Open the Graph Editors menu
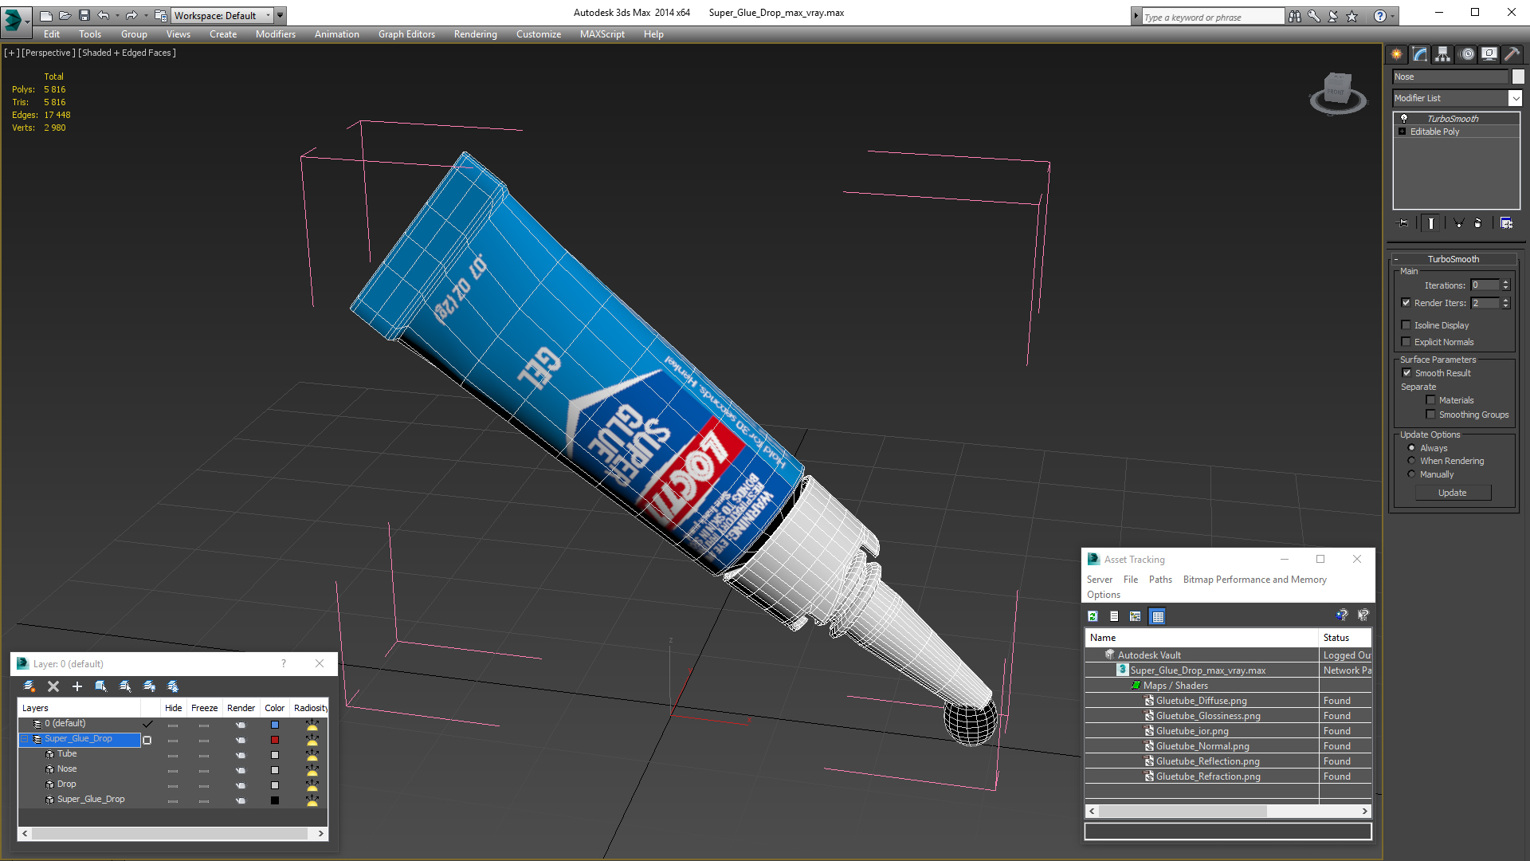 406,34
